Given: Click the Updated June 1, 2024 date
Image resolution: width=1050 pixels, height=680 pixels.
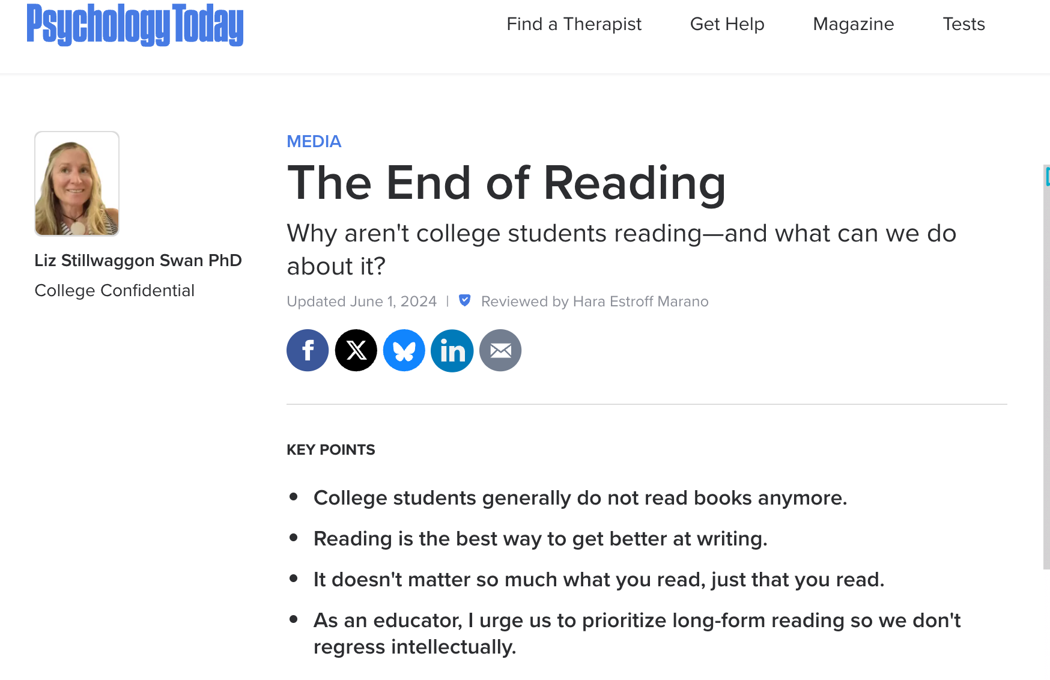Looking at the screenshot, I should (362, 301).
